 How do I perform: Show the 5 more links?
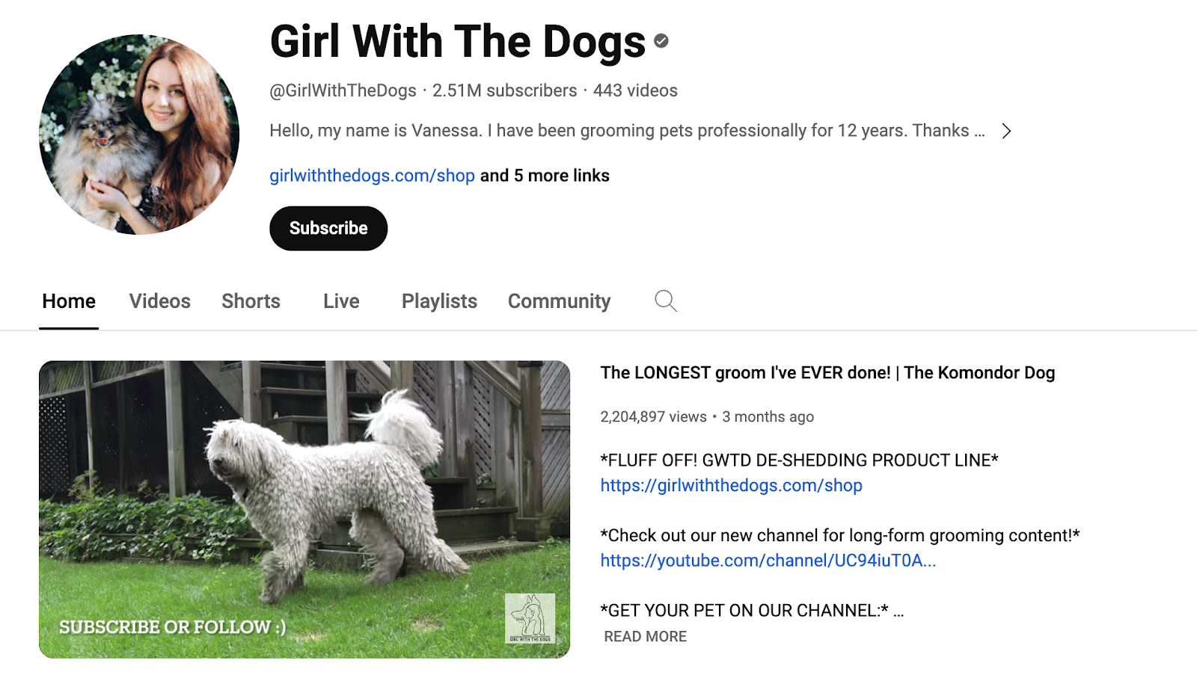pyautogui.click(x=545, y=176)
